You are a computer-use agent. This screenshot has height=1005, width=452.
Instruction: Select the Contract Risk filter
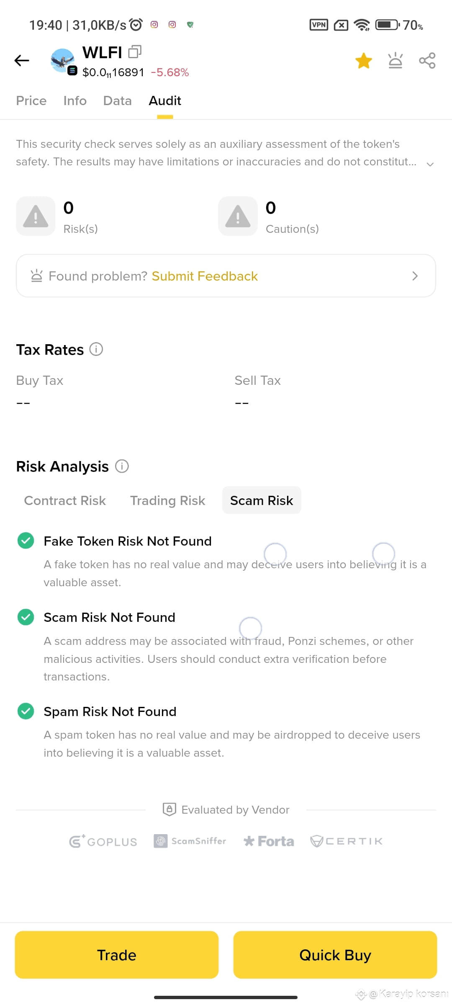pos(65,500)
